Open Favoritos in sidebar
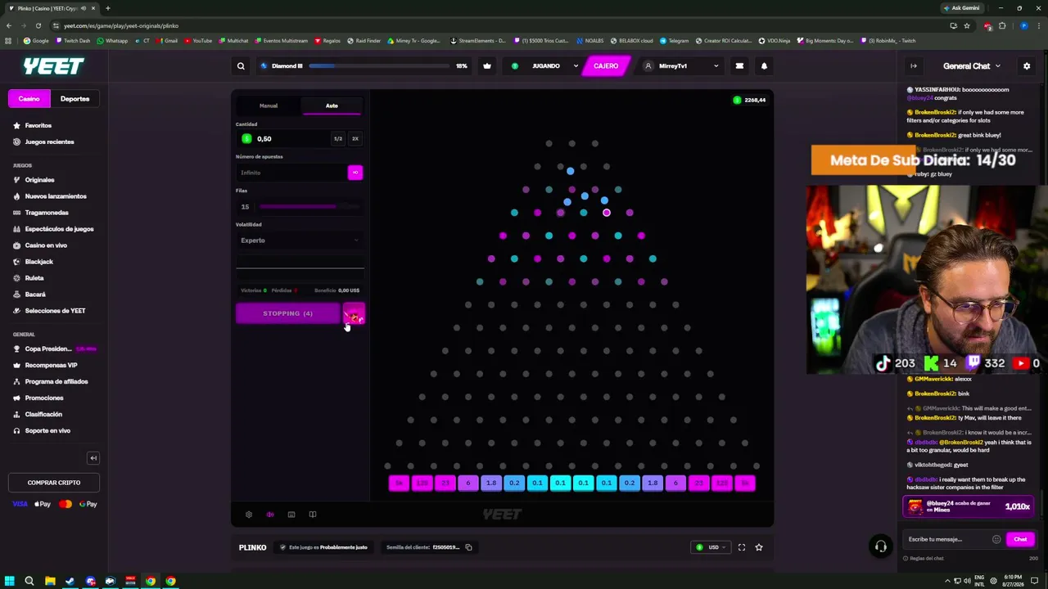The image size is (1048, 589). pyautogui.click(x=38, y=126)
